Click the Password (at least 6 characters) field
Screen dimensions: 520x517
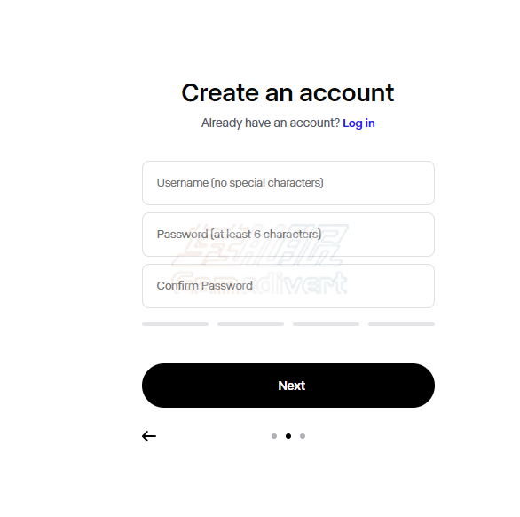pos(288,235)
